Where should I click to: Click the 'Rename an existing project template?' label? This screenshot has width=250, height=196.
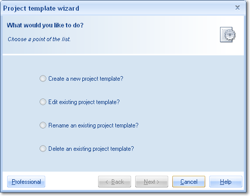pyautogui.click(x=93, y=125)
